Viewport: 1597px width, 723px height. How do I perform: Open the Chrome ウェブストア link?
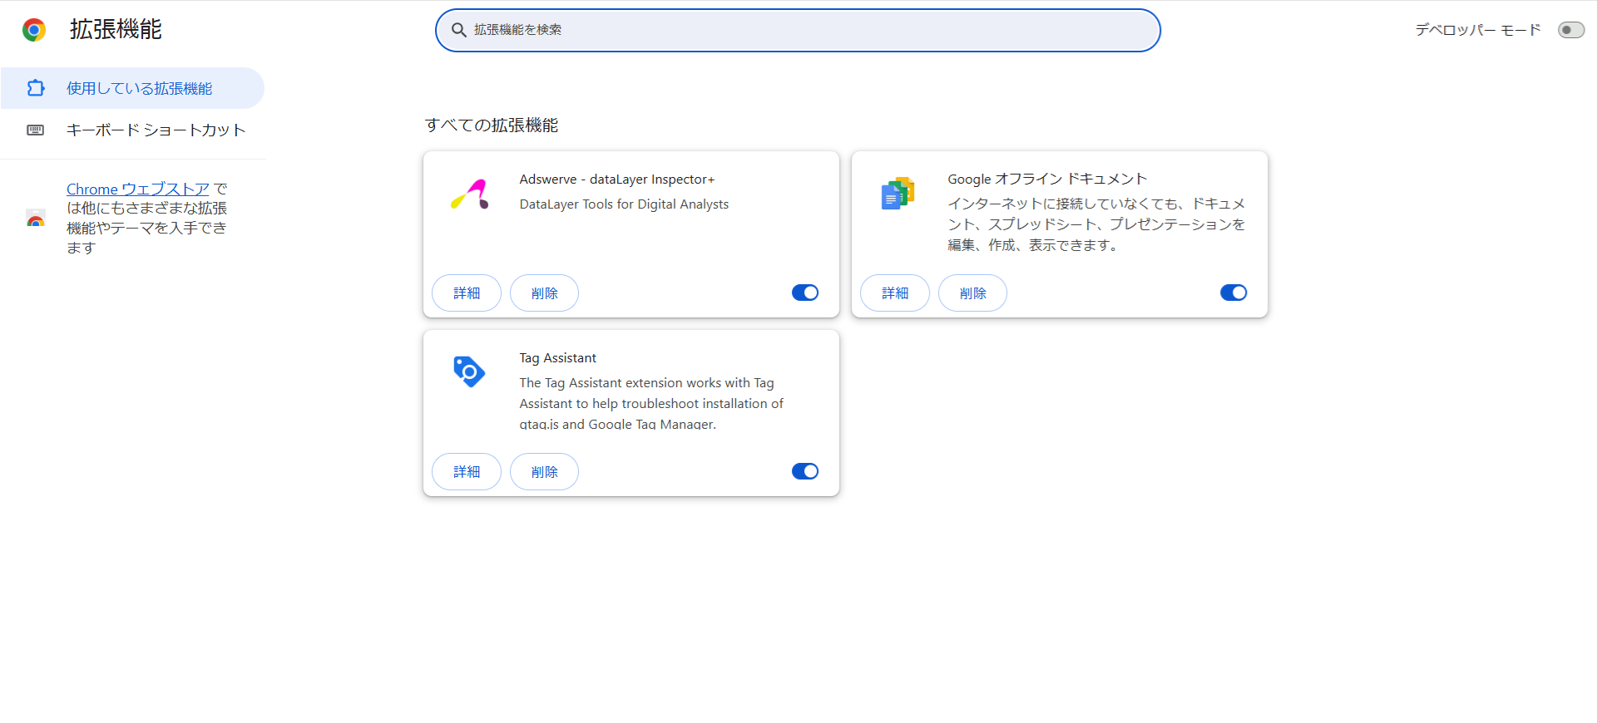point(137,189)
